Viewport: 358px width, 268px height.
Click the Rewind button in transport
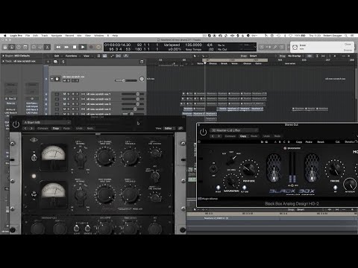tap(58, 47)
